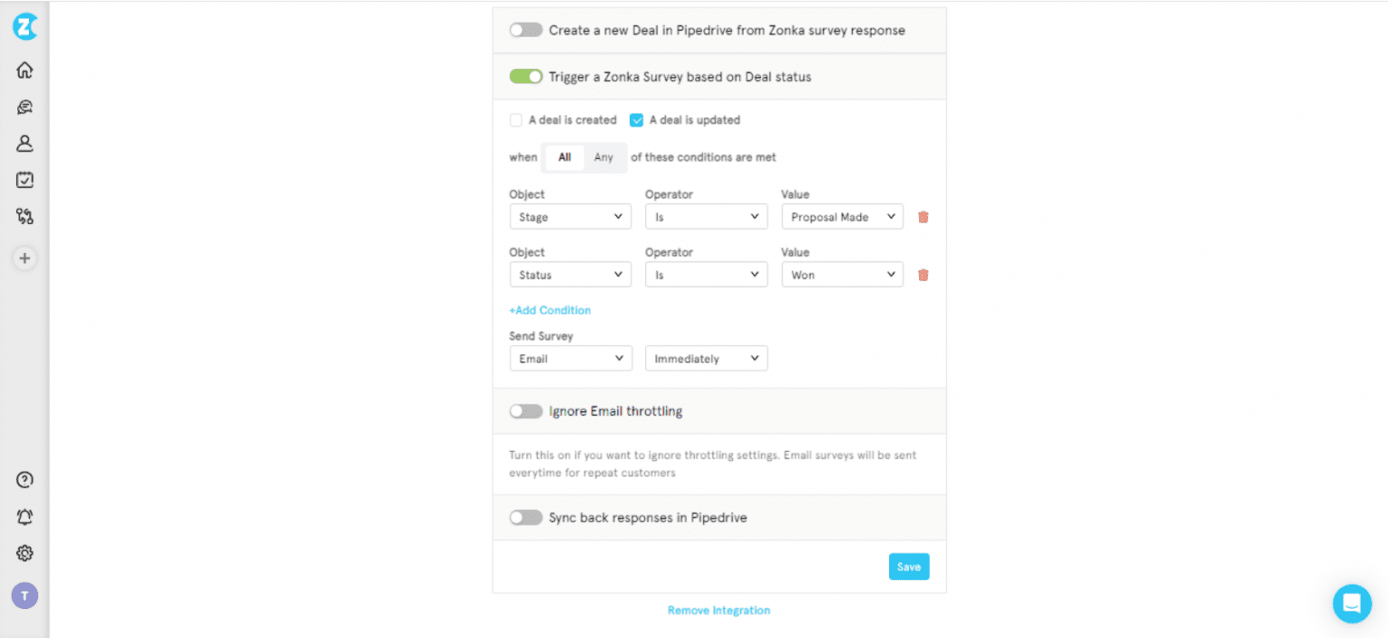Click the Remove Integration link
Viewport: 1388px width, 638px height.
tap(718, 611)
